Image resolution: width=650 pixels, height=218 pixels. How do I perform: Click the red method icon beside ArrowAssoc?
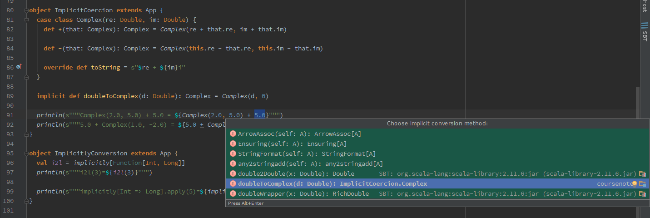coord(233,134)
